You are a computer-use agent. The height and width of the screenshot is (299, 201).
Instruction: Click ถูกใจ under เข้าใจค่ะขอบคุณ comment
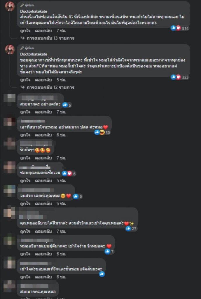pos(25,277)
